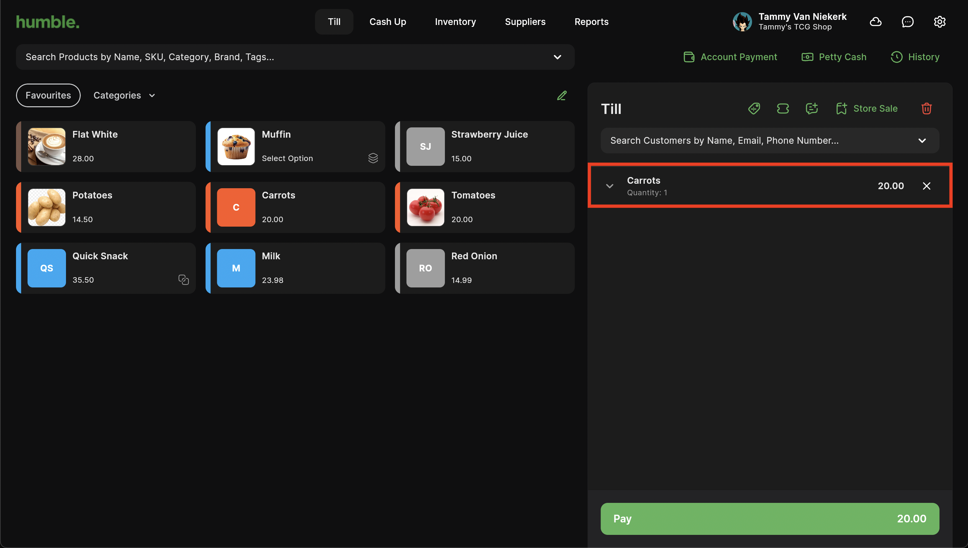Select the Favourites filter pill
The height and width of the screenshot is (548, 968).
48,96
